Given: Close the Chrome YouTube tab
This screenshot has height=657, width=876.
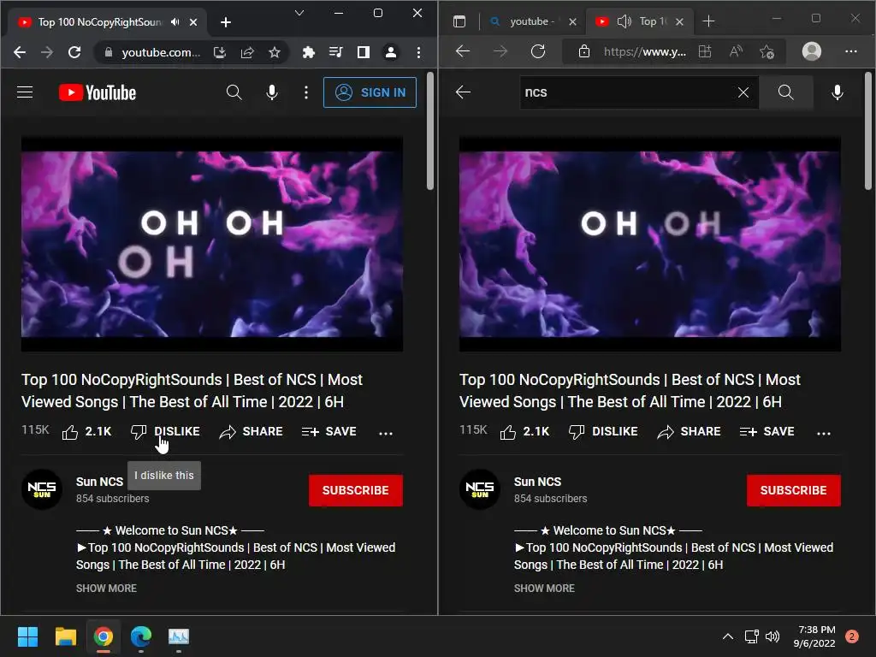Looking at the screenshot, I should pyautogui.click(x=193, y=22).
